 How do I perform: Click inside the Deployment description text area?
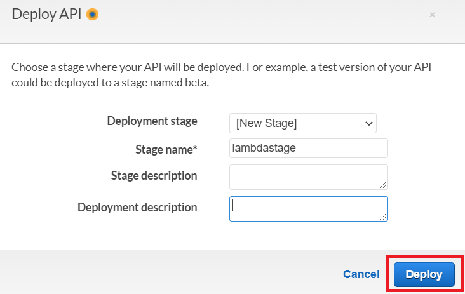click(x=308, y=208)
